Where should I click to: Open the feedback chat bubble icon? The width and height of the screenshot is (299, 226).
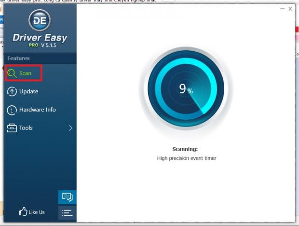click(x=67, y=197)
